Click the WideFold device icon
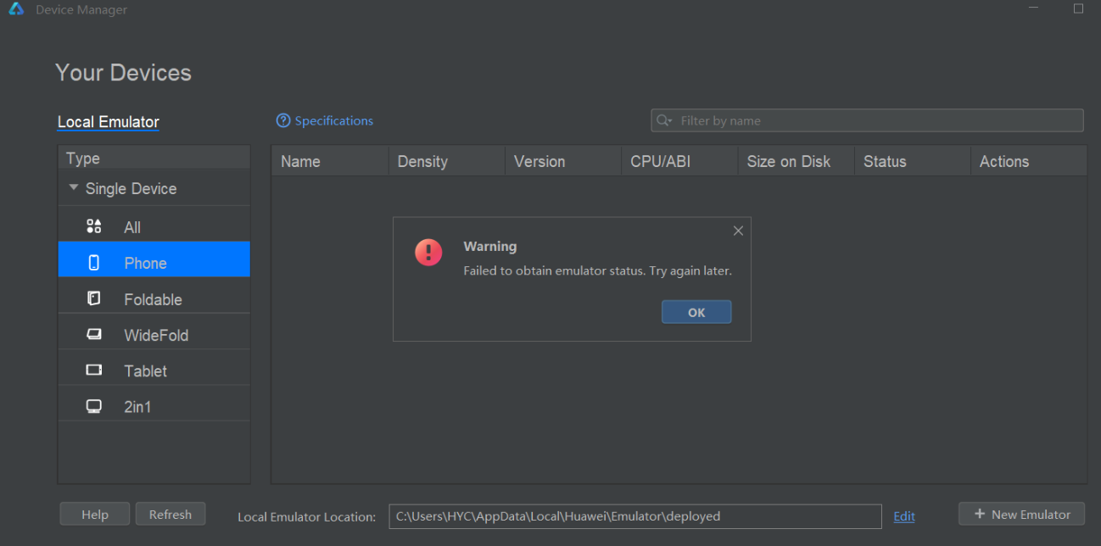 point(94,335)
